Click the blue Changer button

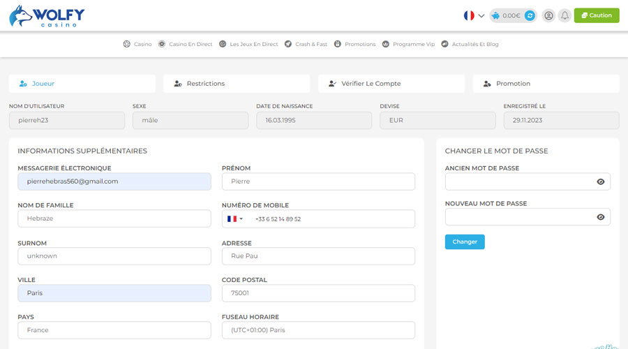465,242
